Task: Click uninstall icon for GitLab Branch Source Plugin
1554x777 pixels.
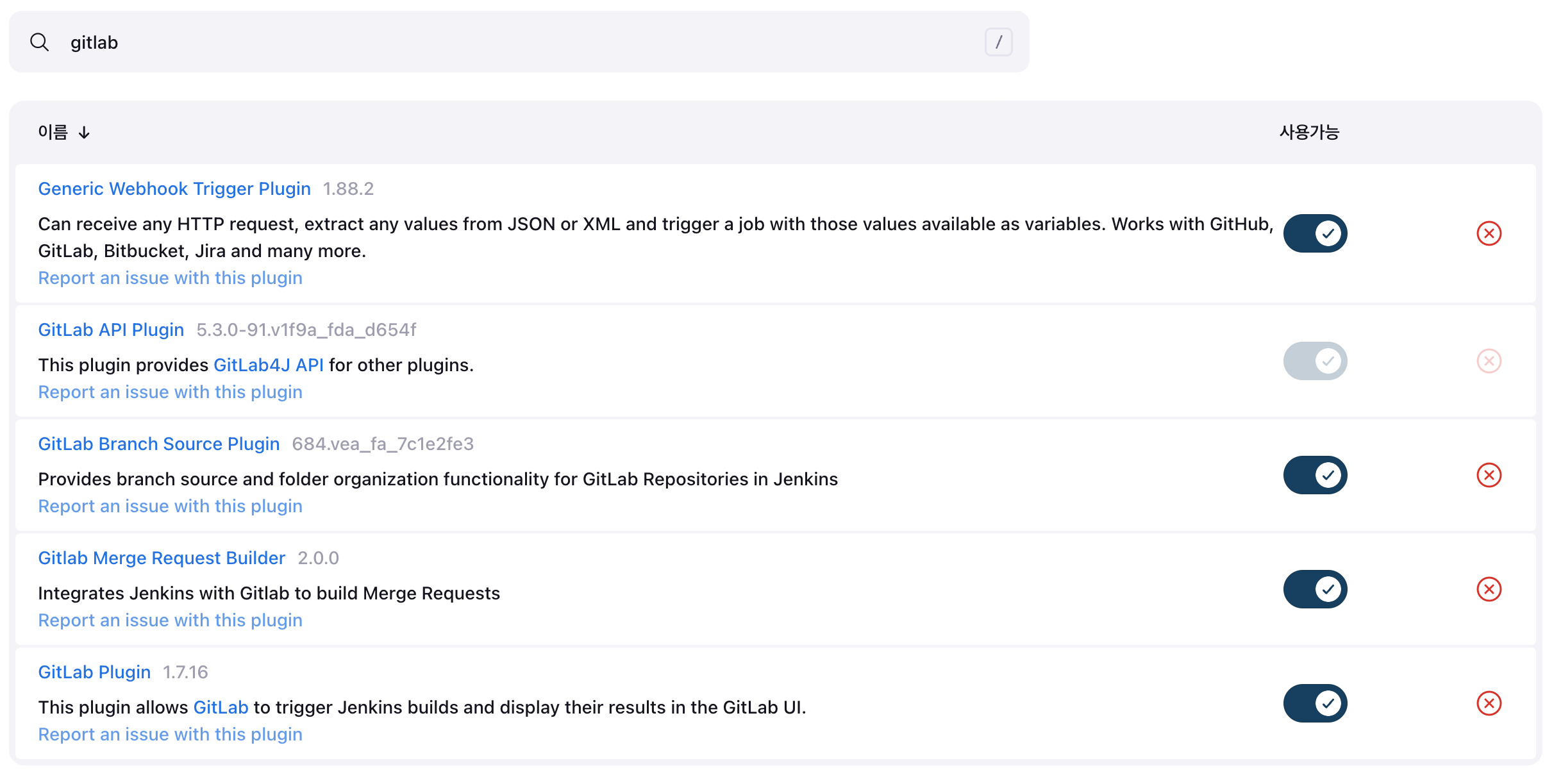Action: tap(1489, 475)
